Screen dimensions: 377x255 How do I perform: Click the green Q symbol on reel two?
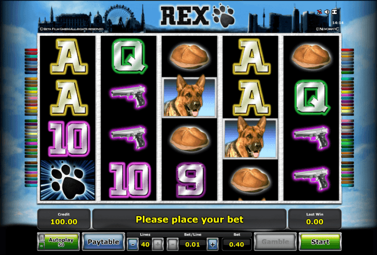coord(129,57)
